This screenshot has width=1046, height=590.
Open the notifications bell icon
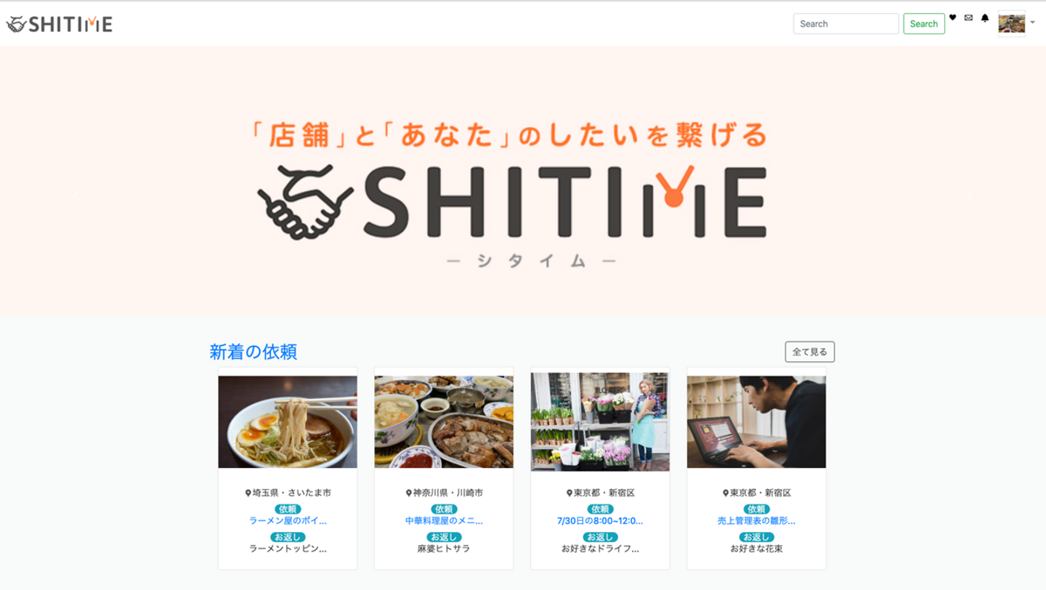point(985,17)
